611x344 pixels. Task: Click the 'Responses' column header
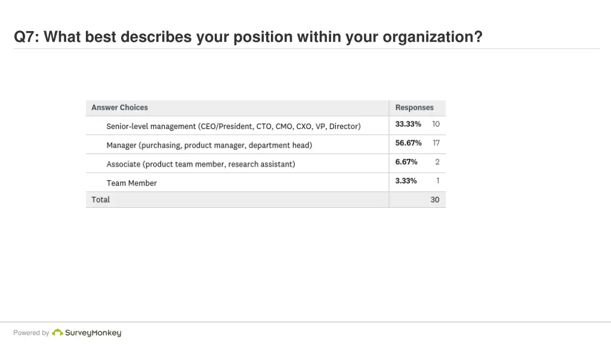coord(414,107)
